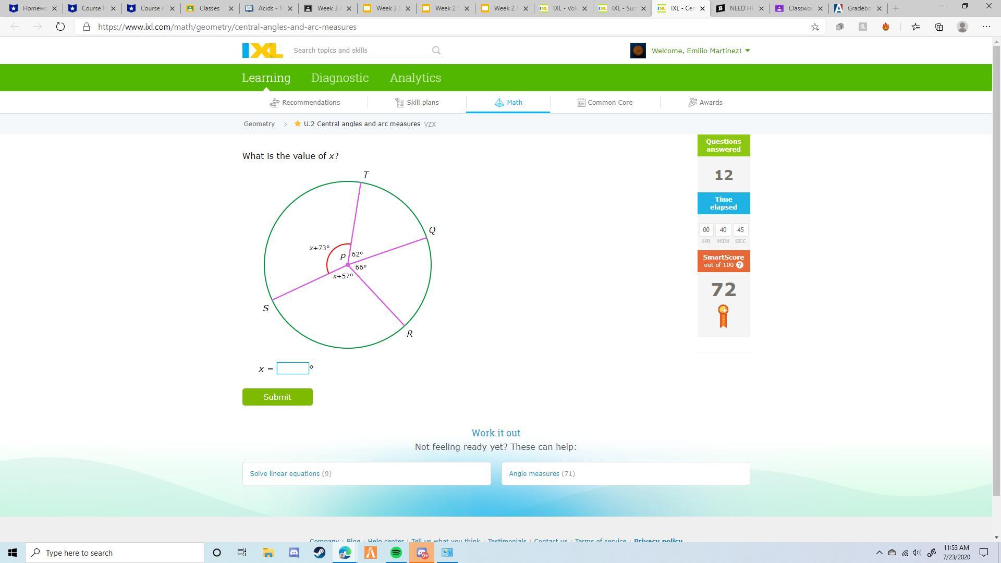The width and height of the screenshot is (1001, 563).
Task: Click the search magnifier icon
Action: point(436,51)
